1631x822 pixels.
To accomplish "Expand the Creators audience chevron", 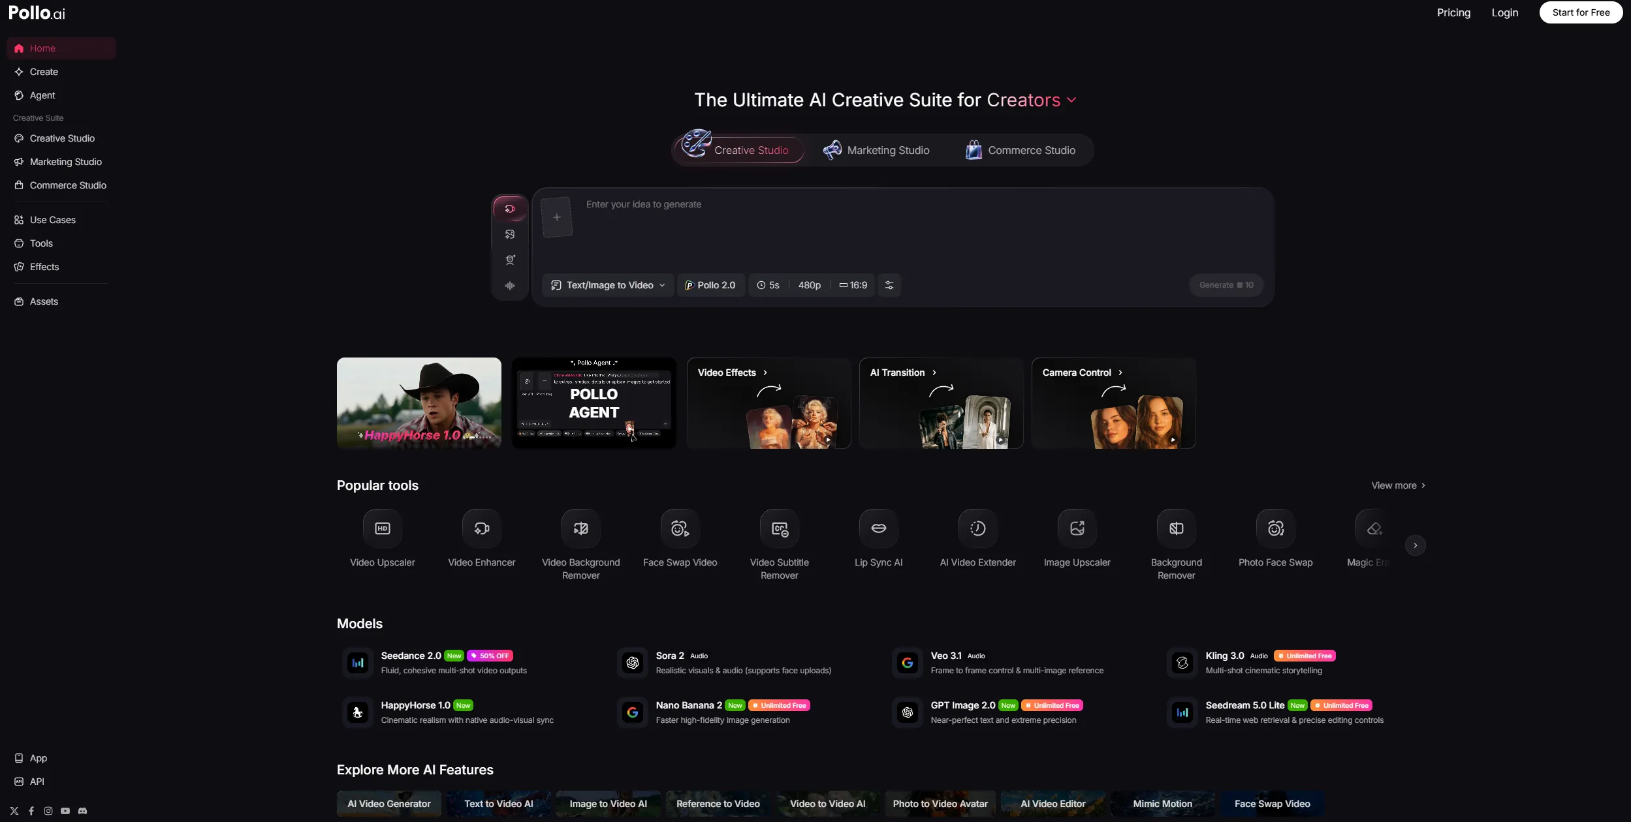I will coord(1071,100).
